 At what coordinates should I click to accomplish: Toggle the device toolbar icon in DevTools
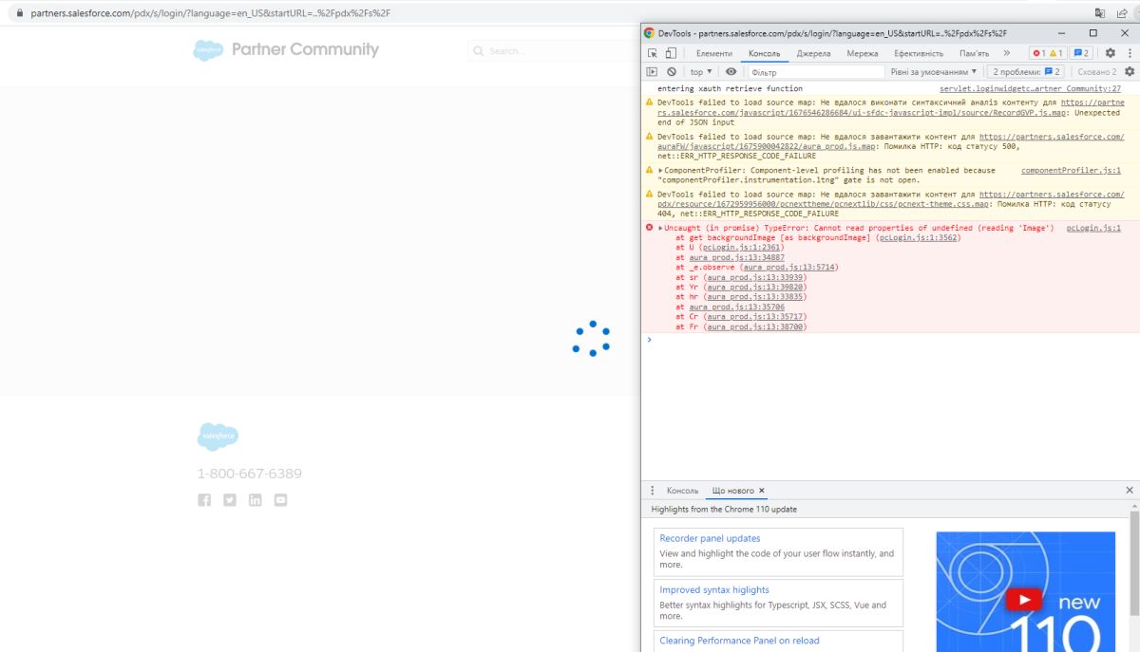(671, 53)
